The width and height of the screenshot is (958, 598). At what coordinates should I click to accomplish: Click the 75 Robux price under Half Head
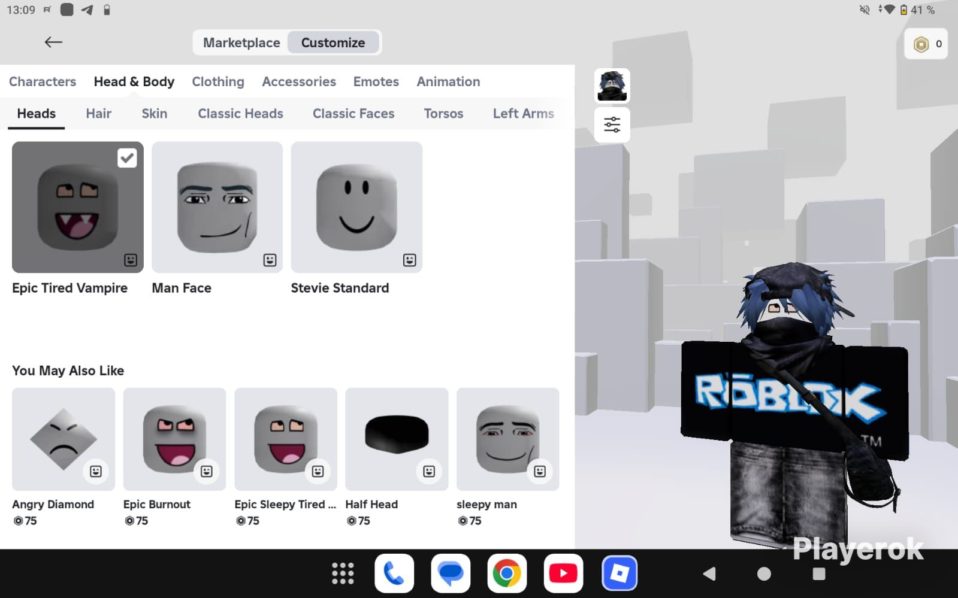coord(358,521)
